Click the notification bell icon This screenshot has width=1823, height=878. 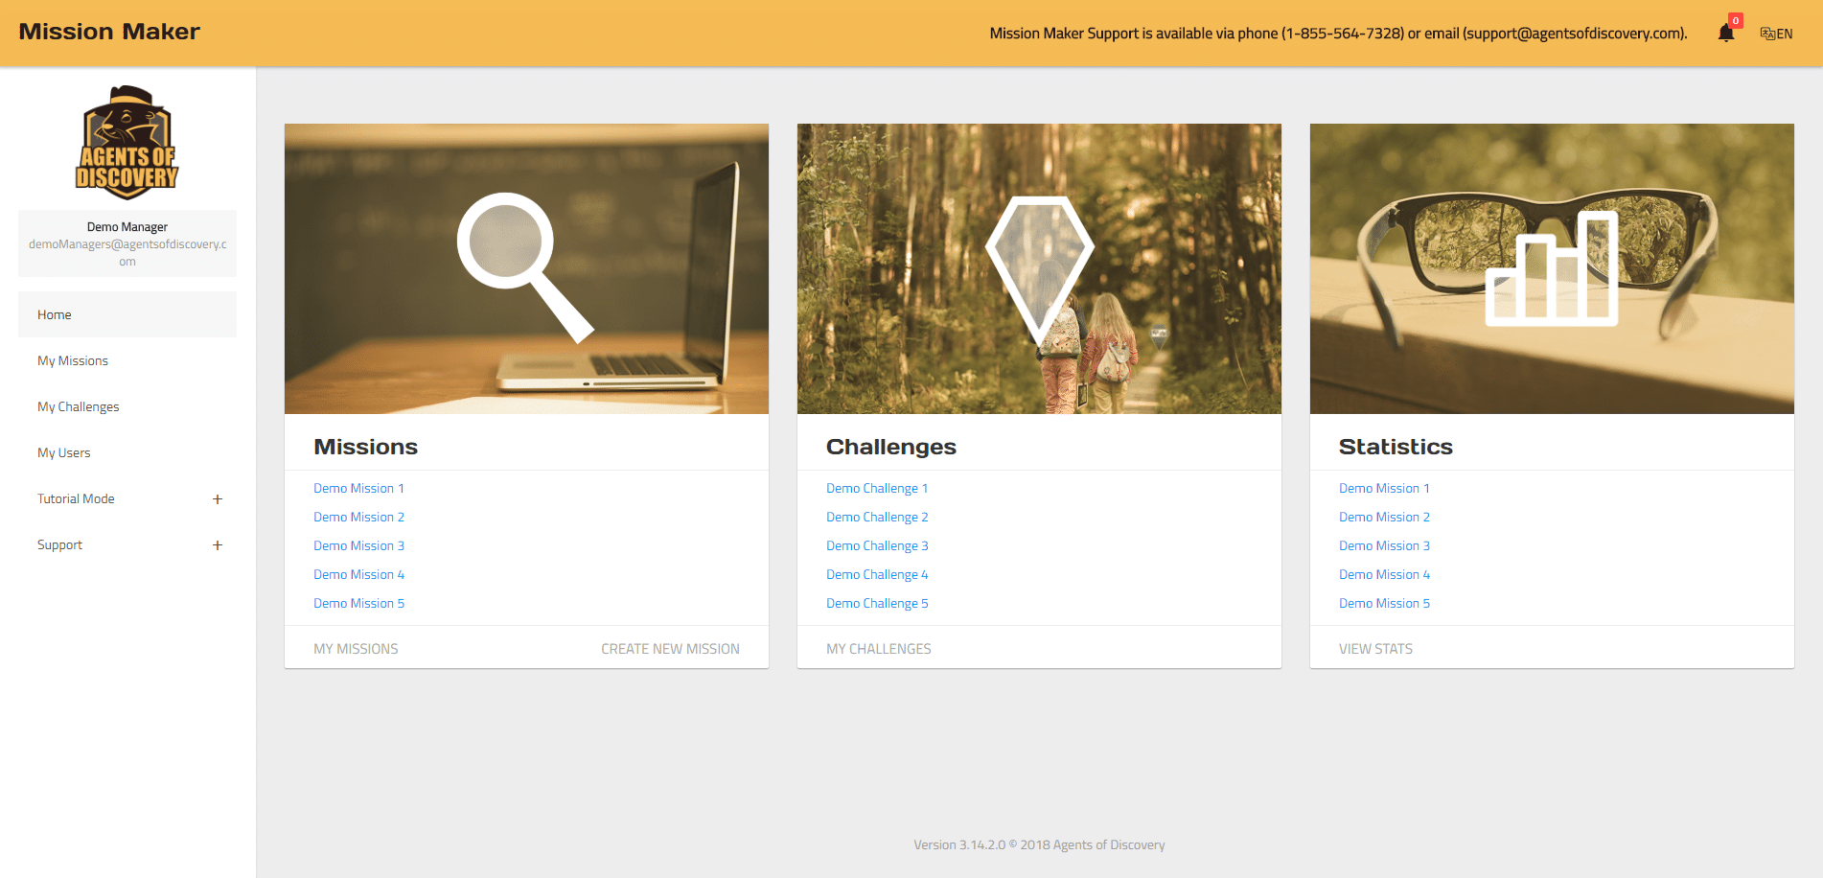pyautogui.click(x=1725, y=34)
